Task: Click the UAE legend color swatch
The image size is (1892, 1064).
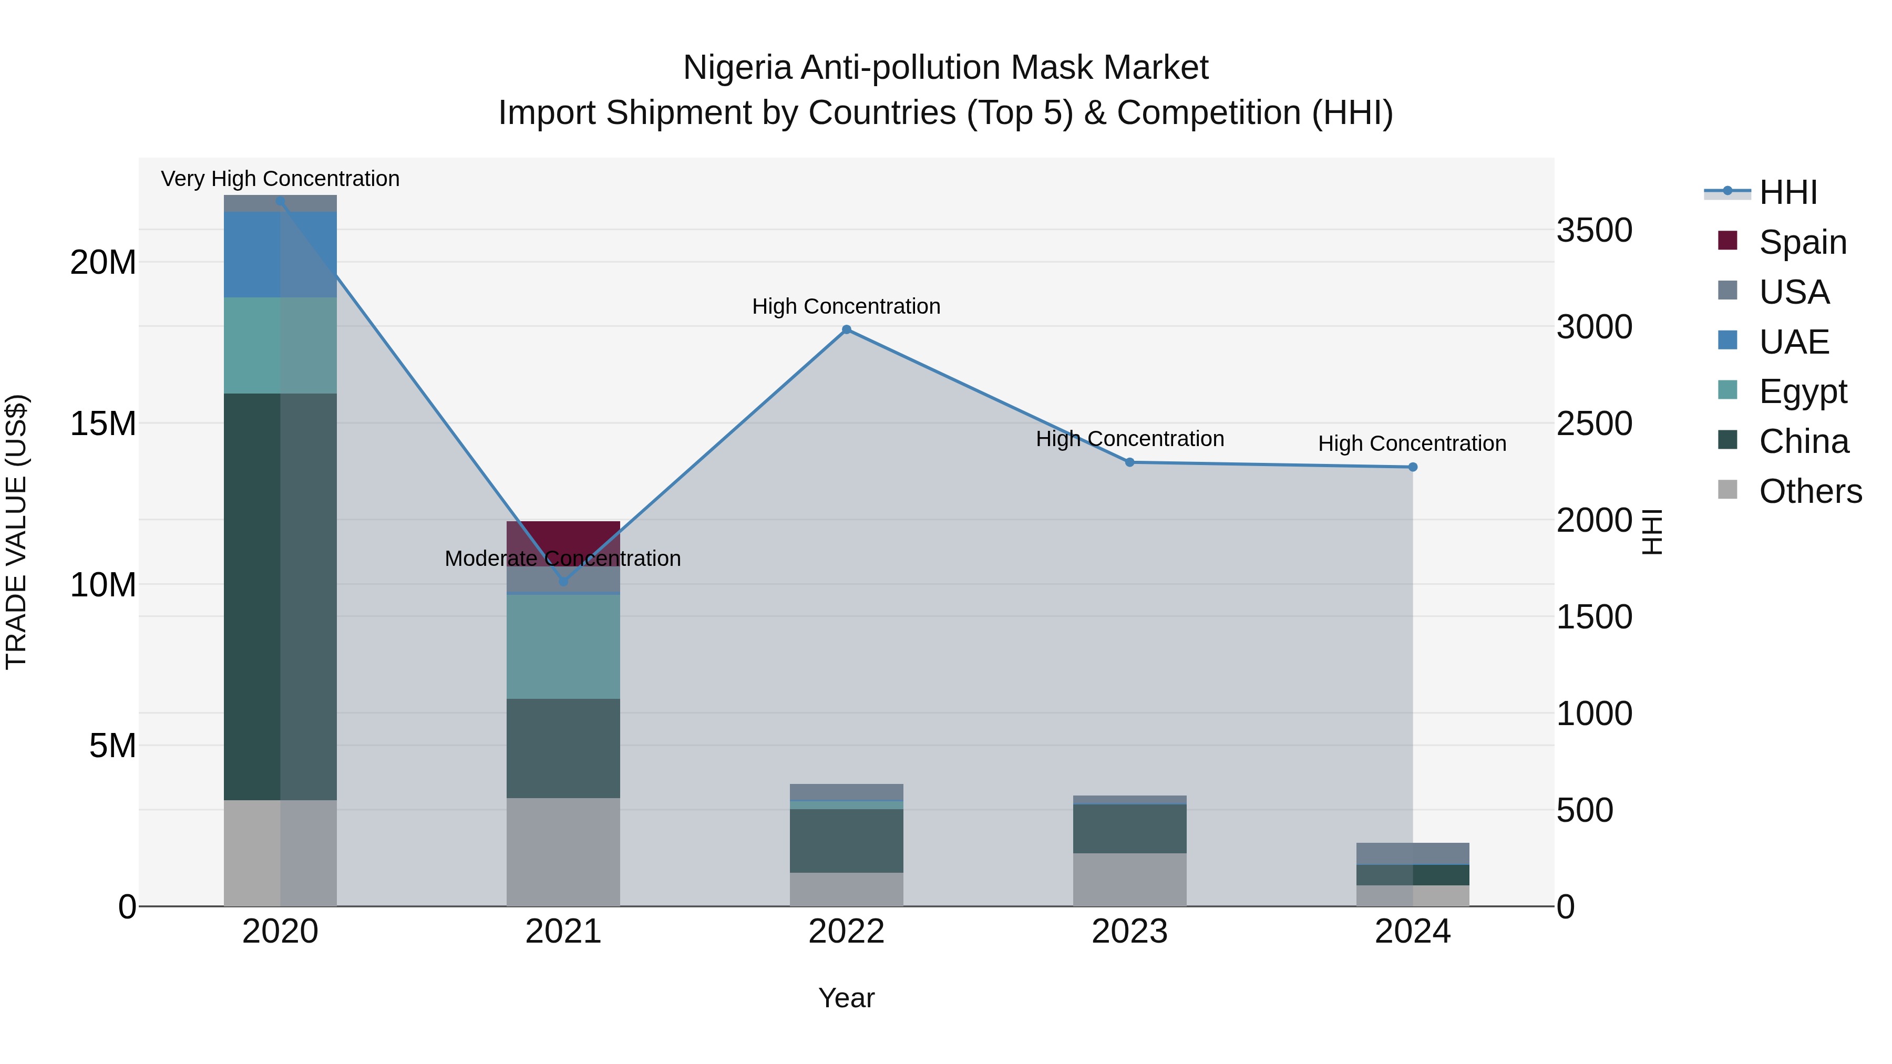Action: coord(1728,340)
